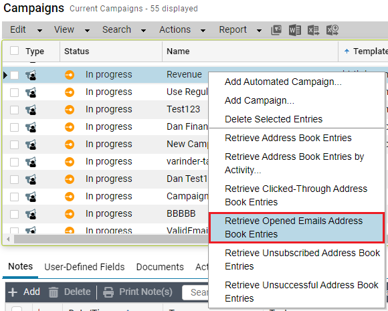Check the Dan Finan campaign checkbox
The height and width of the screenshot is (311, 388).
point(14,128)
